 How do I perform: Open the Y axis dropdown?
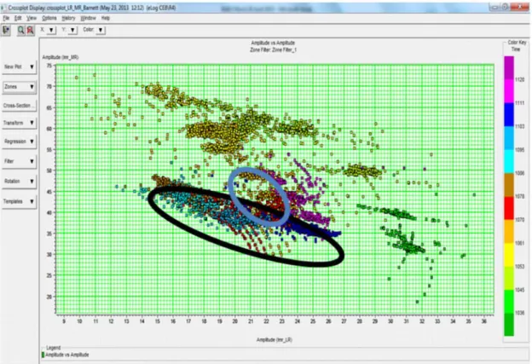click(72, 30)
